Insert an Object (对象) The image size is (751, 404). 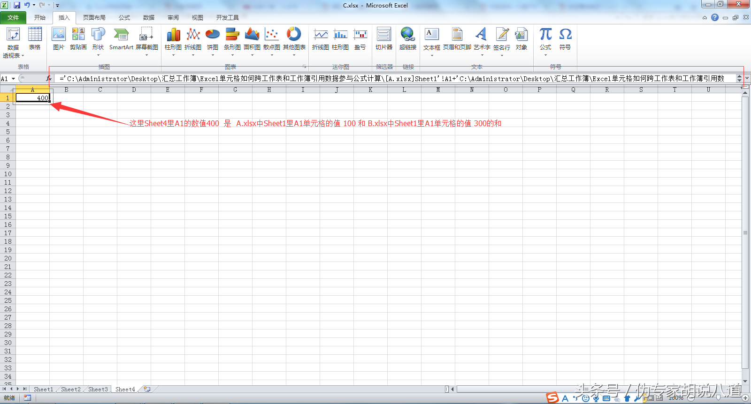point(521,39)
